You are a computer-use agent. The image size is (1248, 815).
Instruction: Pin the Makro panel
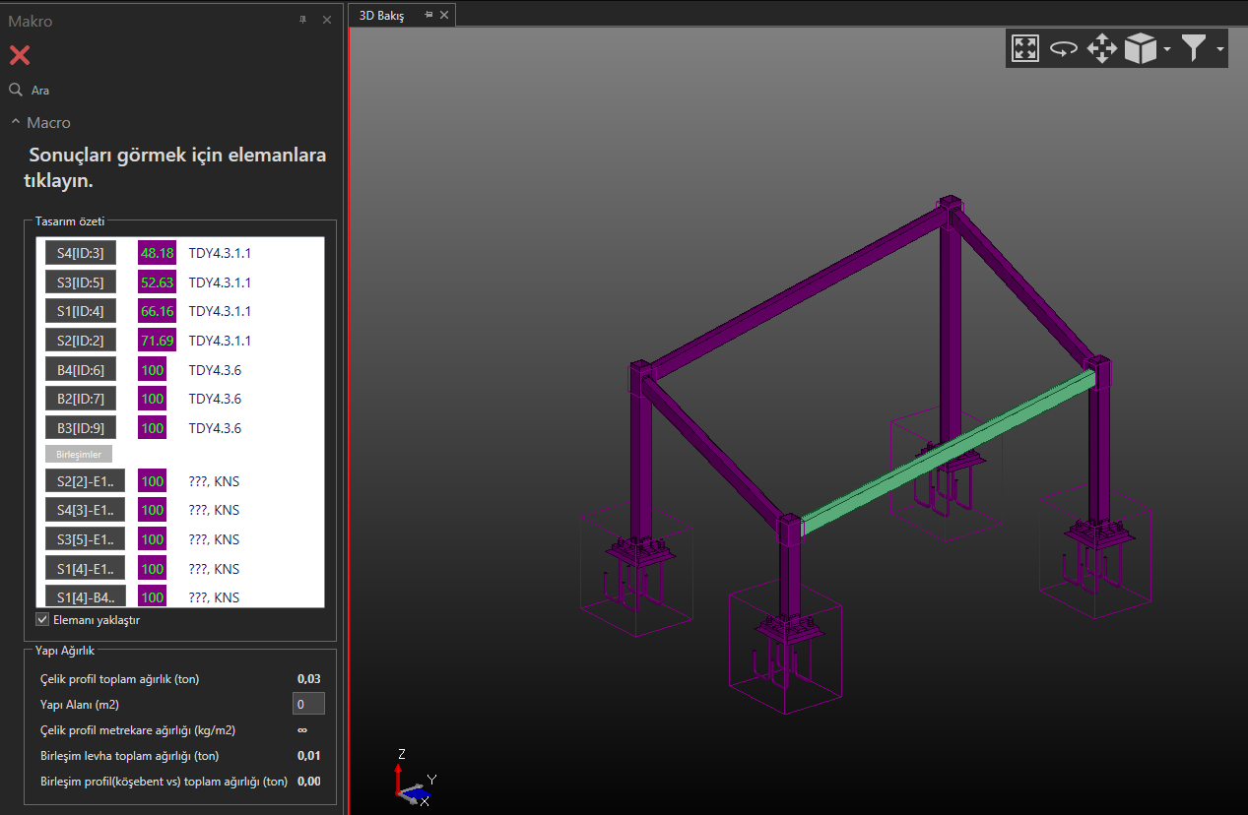coord(303,20)
